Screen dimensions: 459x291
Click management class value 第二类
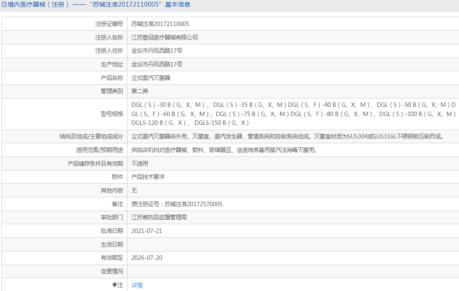pyautogui.click(x=140, y=91)
